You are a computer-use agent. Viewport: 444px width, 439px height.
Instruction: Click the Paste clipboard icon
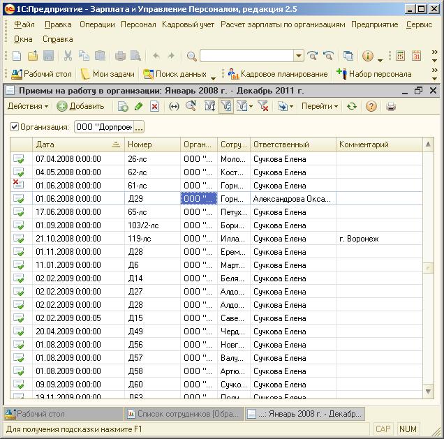[x=100, y=56]
